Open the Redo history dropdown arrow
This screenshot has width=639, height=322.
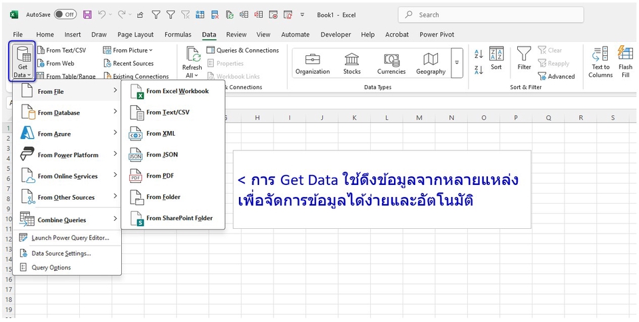[x=130, y=15]
